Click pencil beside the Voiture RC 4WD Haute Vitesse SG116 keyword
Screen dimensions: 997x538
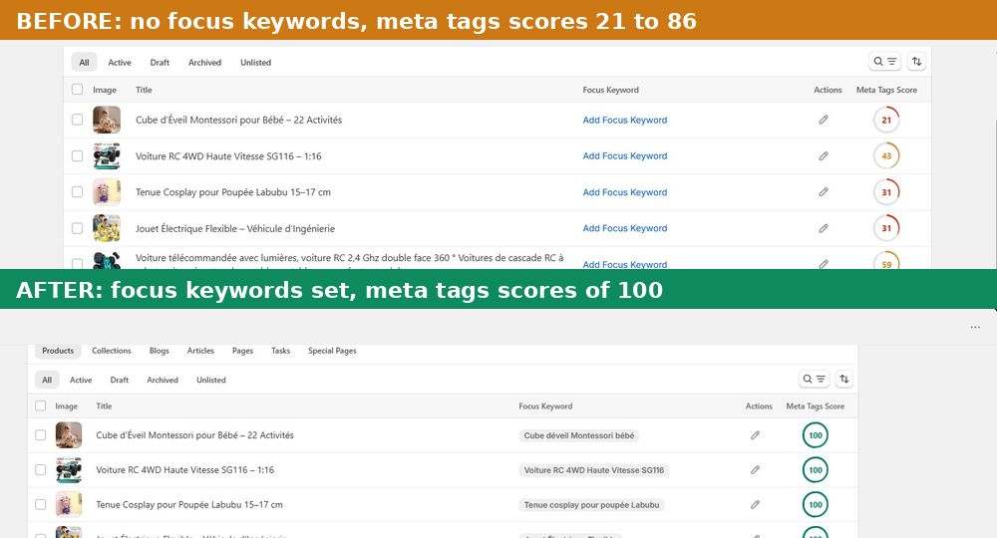click(755, 470)
